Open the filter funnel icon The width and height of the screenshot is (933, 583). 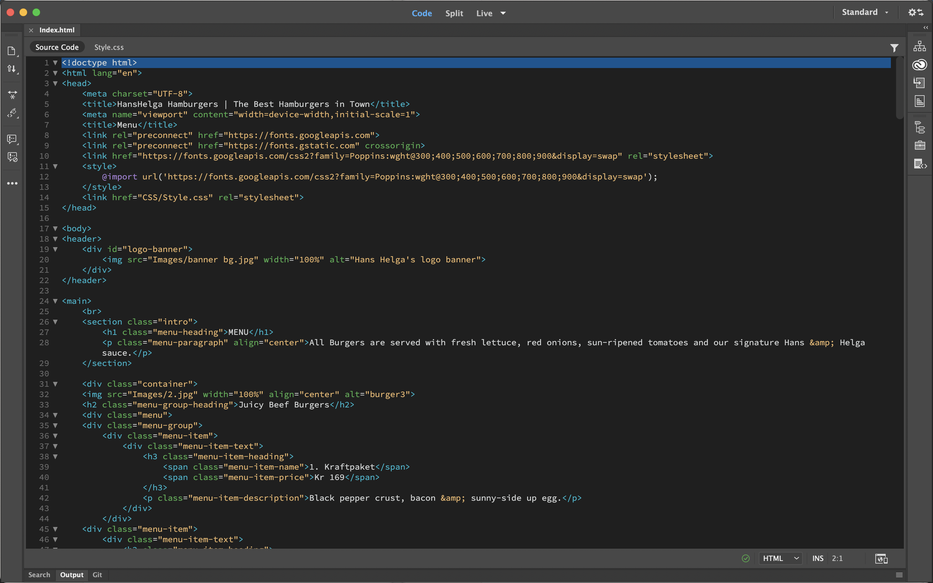(894, 48)
